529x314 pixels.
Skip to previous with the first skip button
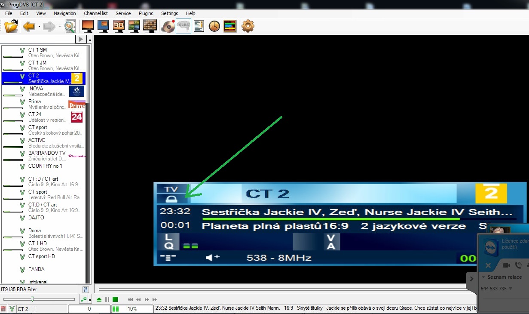pyautogui.click(x=130, y=299)
